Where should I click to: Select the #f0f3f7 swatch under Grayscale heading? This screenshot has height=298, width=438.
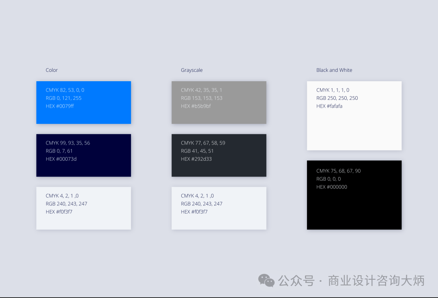219,208
